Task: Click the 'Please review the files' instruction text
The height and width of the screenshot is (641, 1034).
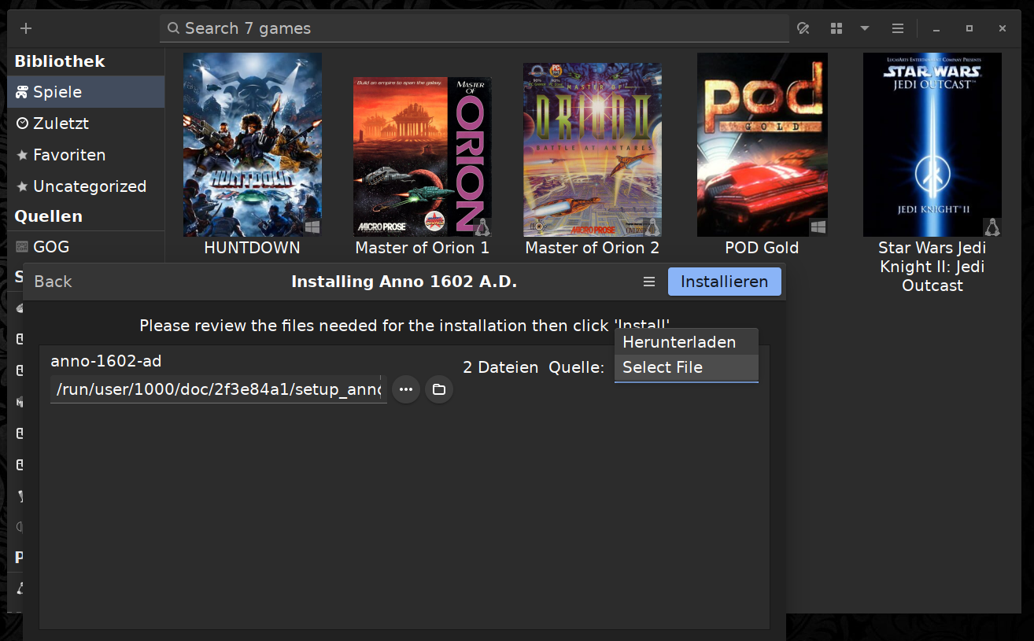Action: 404,326
